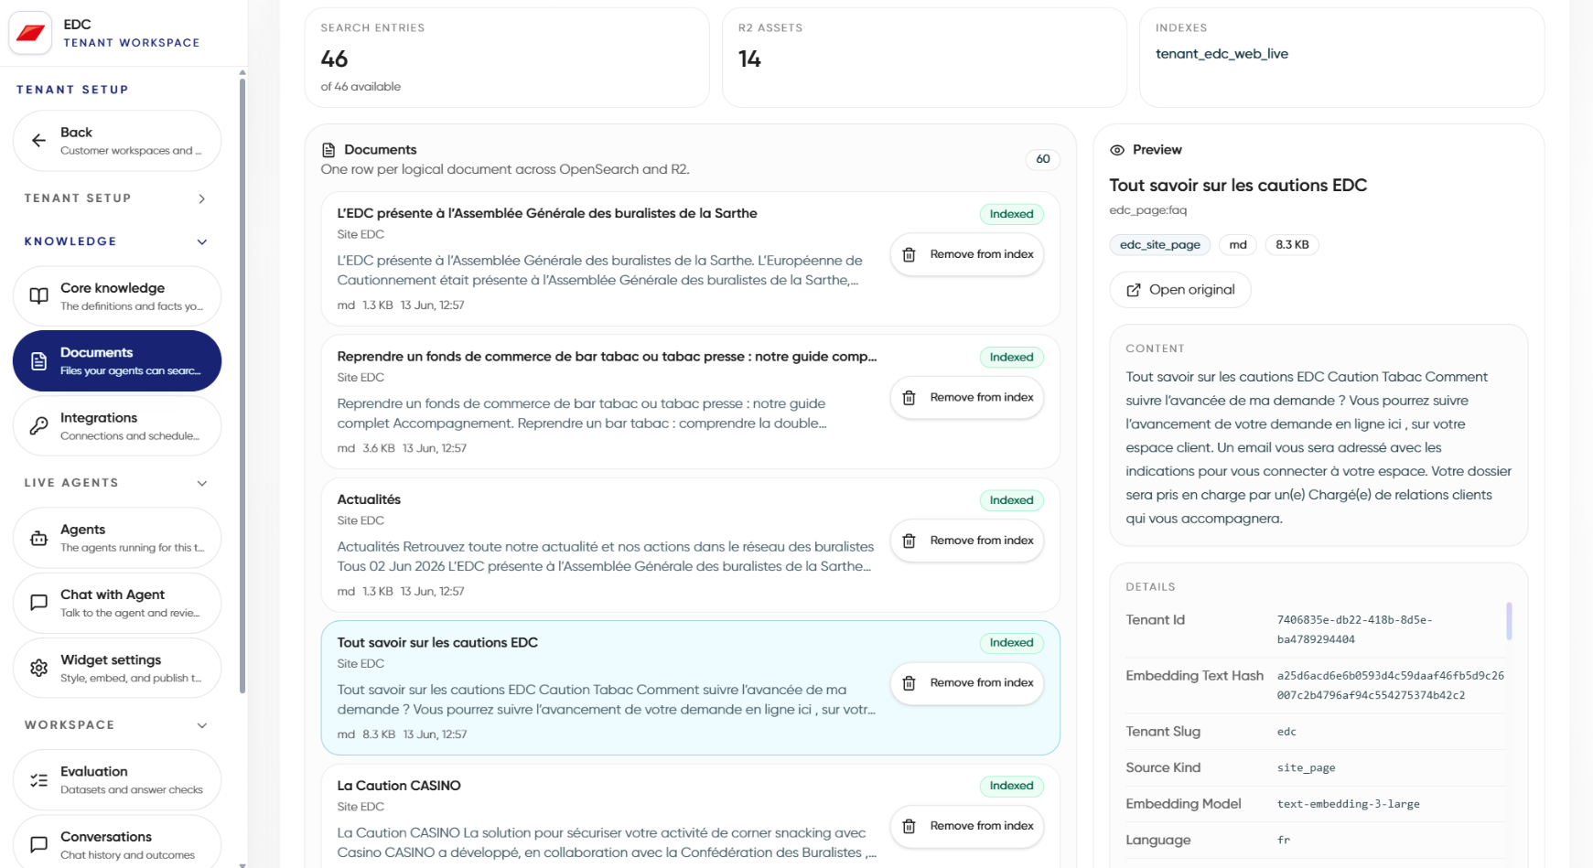Collapse the Live Agents section chevron
Image resolution: width=1593 pixels, height=868 pixels.
[x=202, y=483]
